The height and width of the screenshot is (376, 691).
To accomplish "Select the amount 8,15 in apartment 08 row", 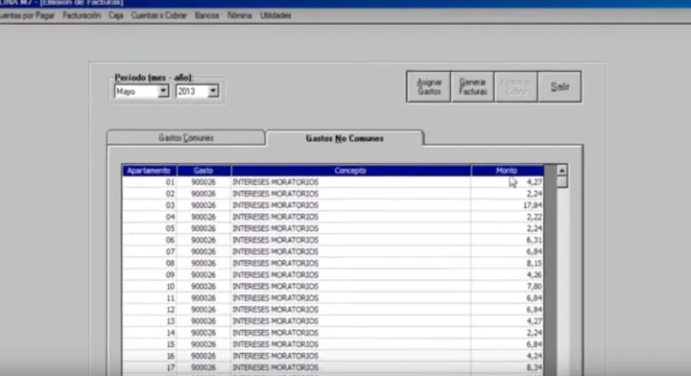I will 535,263.
